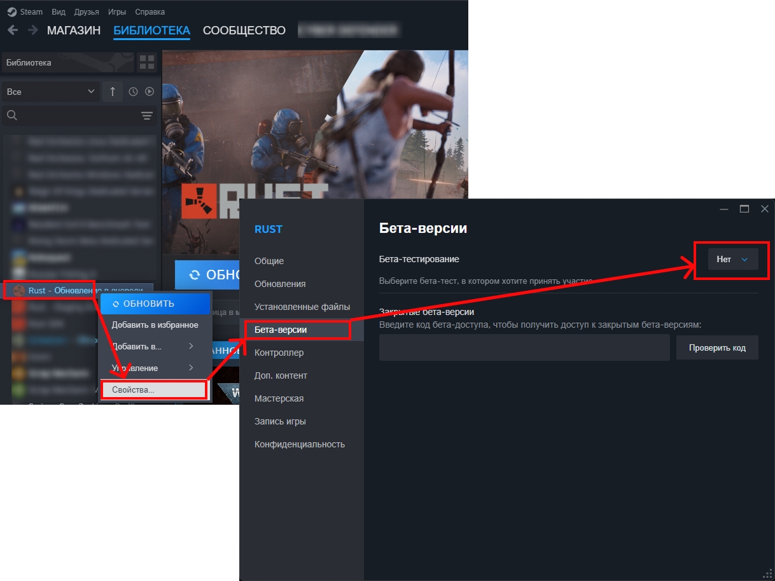Viewport: 775px width, 581px height.
Task: Open the 'Все' category dropdown
Action: [x=50, y=92]
